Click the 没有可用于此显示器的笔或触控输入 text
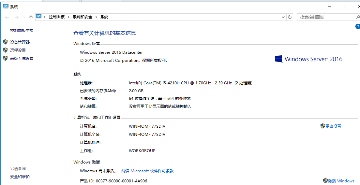360x185 pixels. [160, 107]
